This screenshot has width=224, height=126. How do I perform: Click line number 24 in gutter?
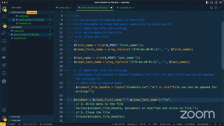pyautogui.click(x=61, y=87)
